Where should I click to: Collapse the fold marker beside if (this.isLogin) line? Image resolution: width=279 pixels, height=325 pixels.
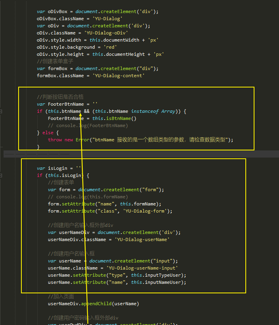1,175
